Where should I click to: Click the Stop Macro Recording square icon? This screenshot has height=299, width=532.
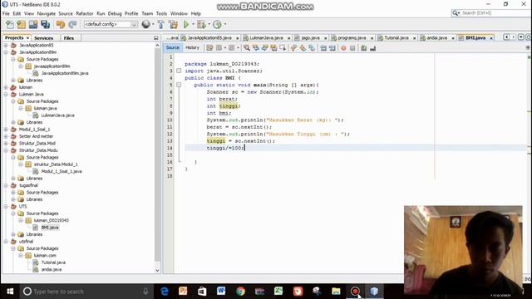coord(352,48)
